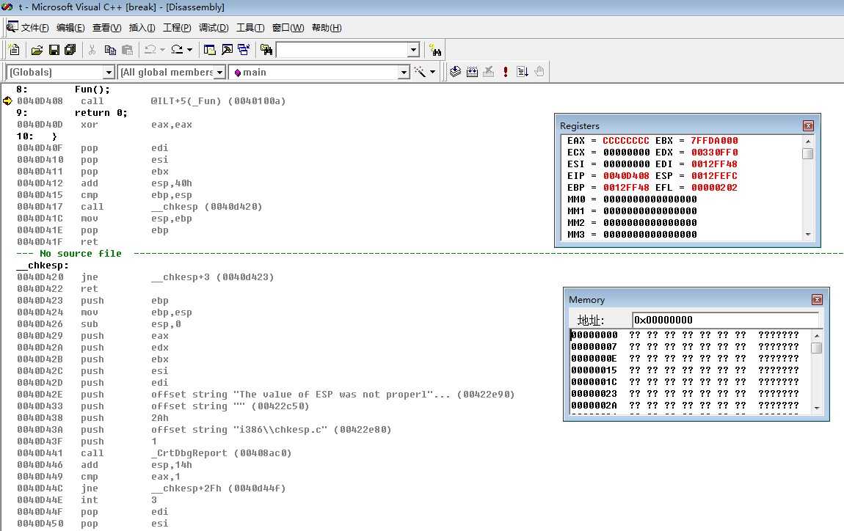Expand the Find combo box dropdown arrow
This screenshot has height=531, width=844.
pyautogui.click(x=413, y=50)
